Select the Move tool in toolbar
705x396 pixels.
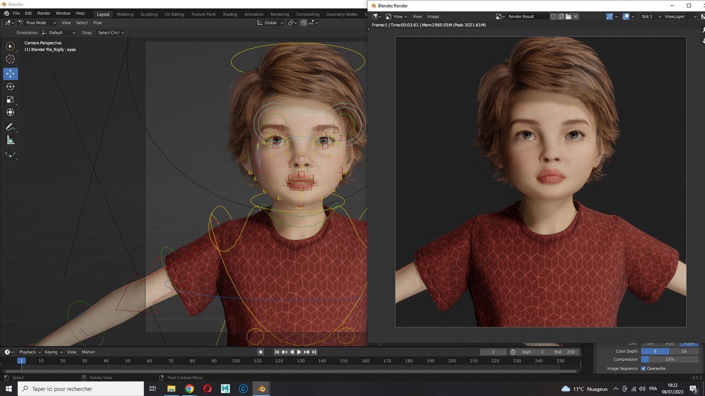[11, 73]
